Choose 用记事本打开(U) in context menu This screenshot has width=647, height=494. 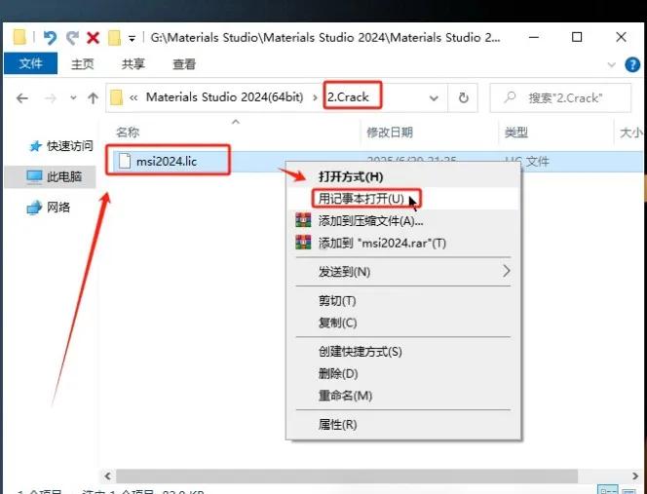362,199
